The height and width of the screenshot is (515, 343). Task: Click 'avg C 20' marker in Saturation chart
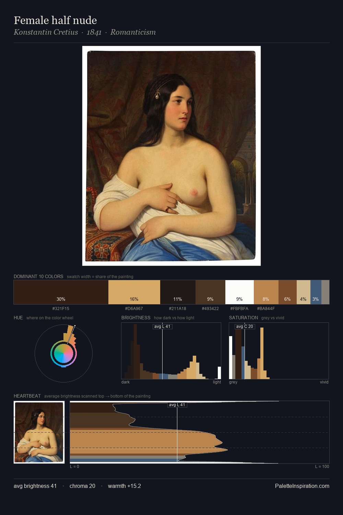(245, 327)
